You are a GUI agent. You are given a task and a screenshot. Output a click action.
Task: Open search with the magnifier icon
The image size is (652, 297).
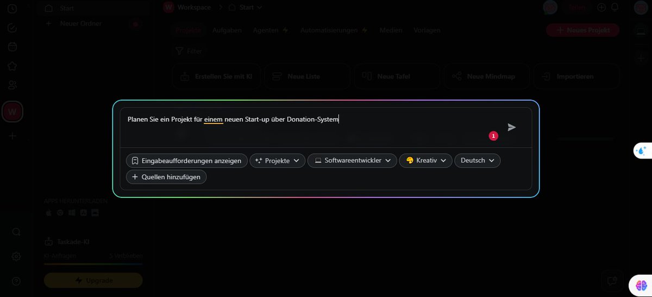[x=16, y=232]
